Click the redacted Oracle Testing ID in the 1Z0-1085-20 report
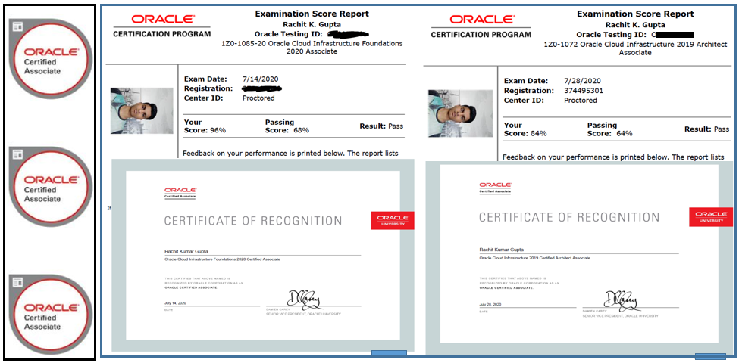This screenshot has width=739, height=363. click(347, 33)
